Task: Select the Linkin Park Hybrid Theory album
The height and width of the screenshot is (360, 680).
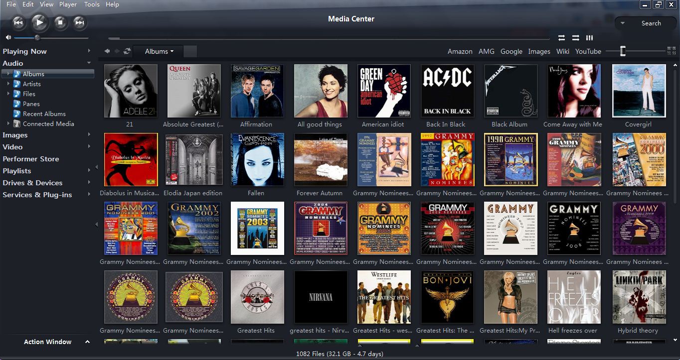Action: coord(639,297)
